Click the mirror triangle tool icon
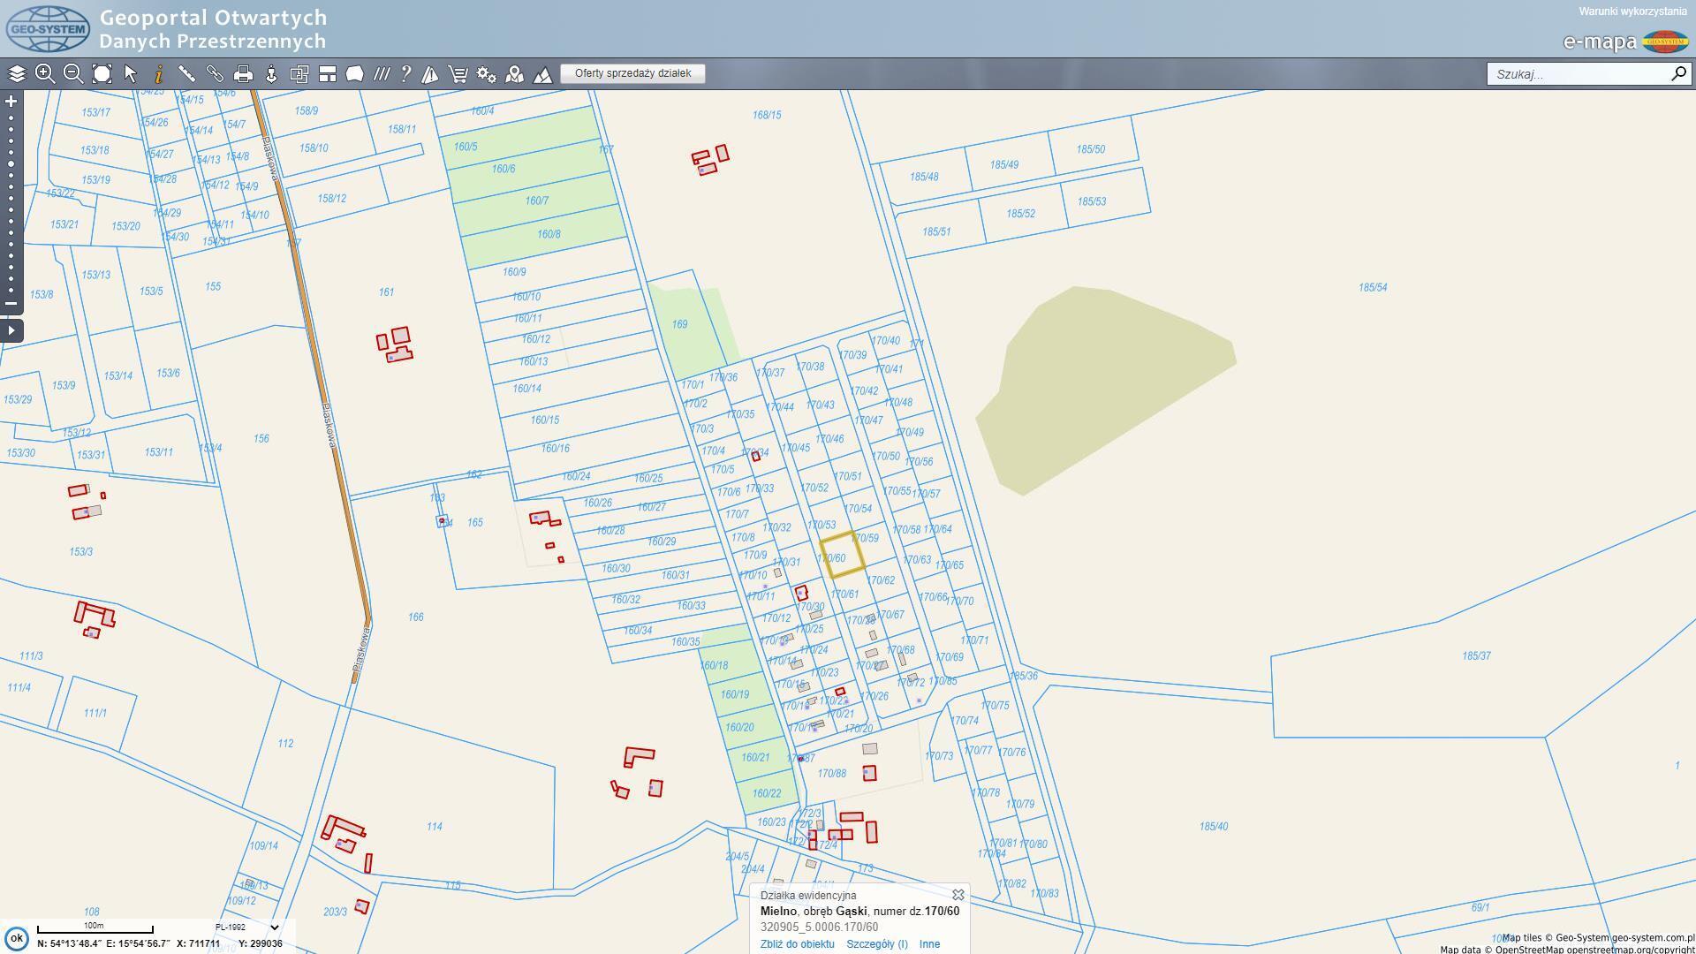The height and width of the screenshot is (954, 1696). tap(430, 74)
